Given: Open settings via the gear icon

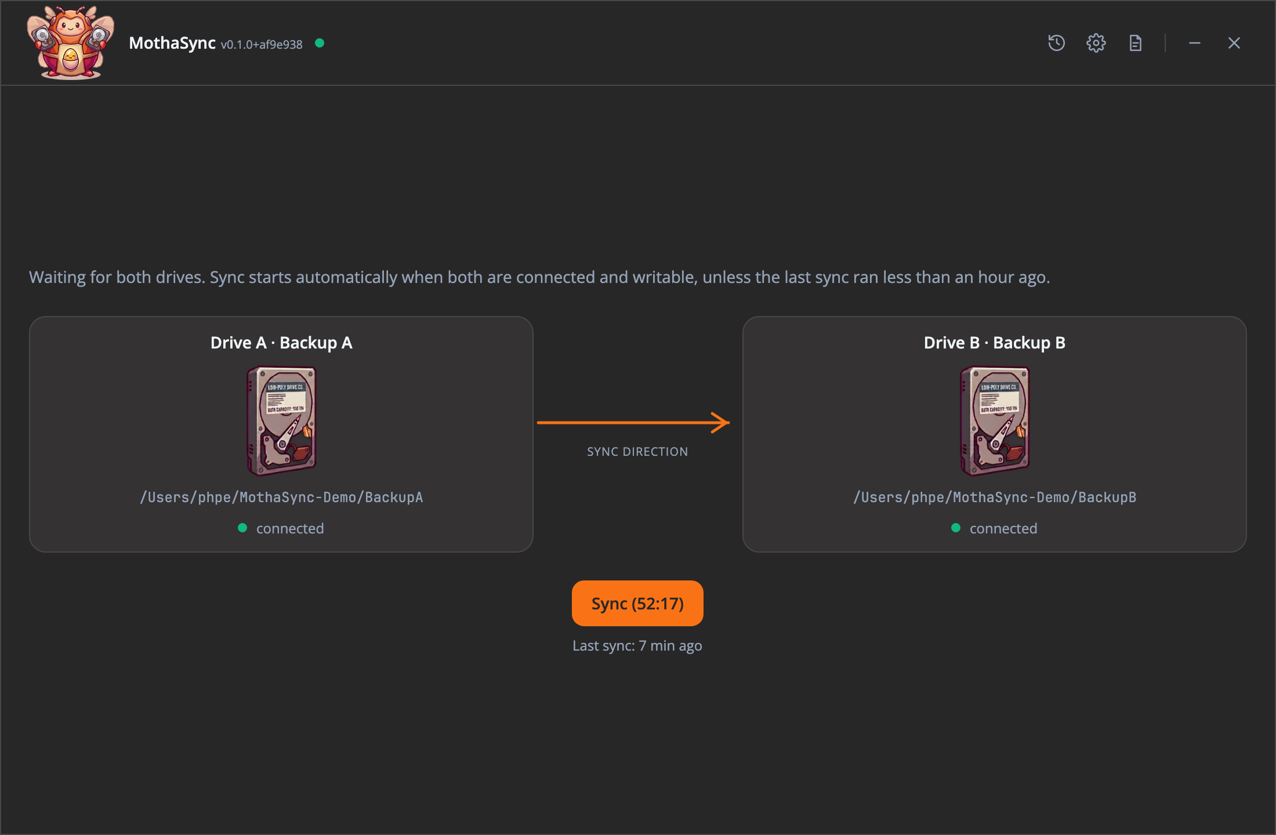Looking at the screenshot, I should (x=1096, y=43).
